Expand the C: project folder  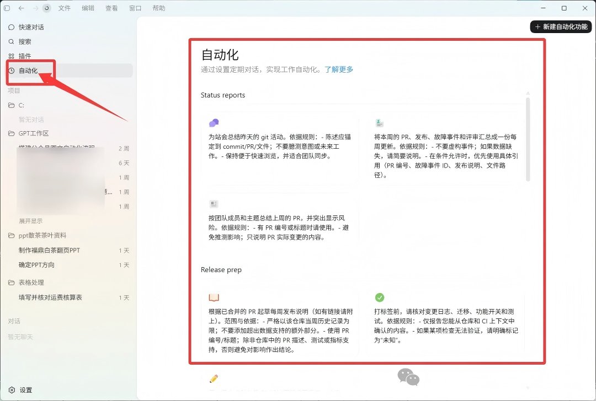(17, 105)
